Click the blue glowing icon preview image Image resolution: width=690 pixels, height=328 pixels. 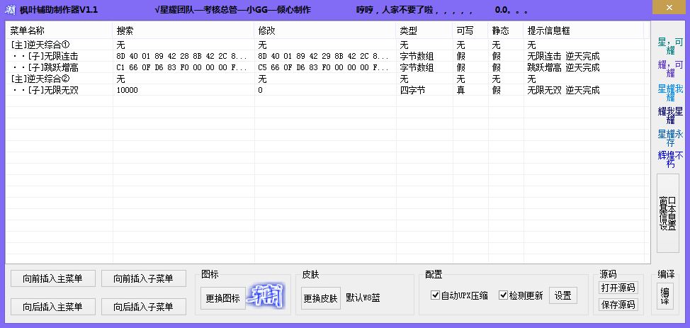(266, 295)
